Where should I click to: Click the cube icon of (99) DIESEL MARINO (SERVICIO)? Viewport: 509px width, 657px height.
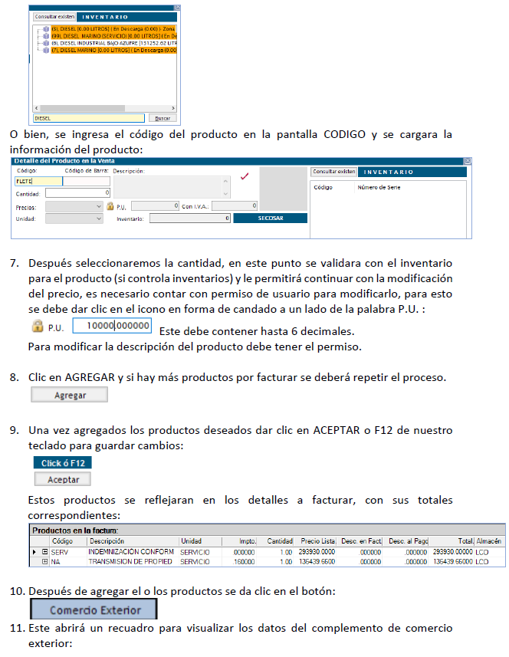[47, 36]
